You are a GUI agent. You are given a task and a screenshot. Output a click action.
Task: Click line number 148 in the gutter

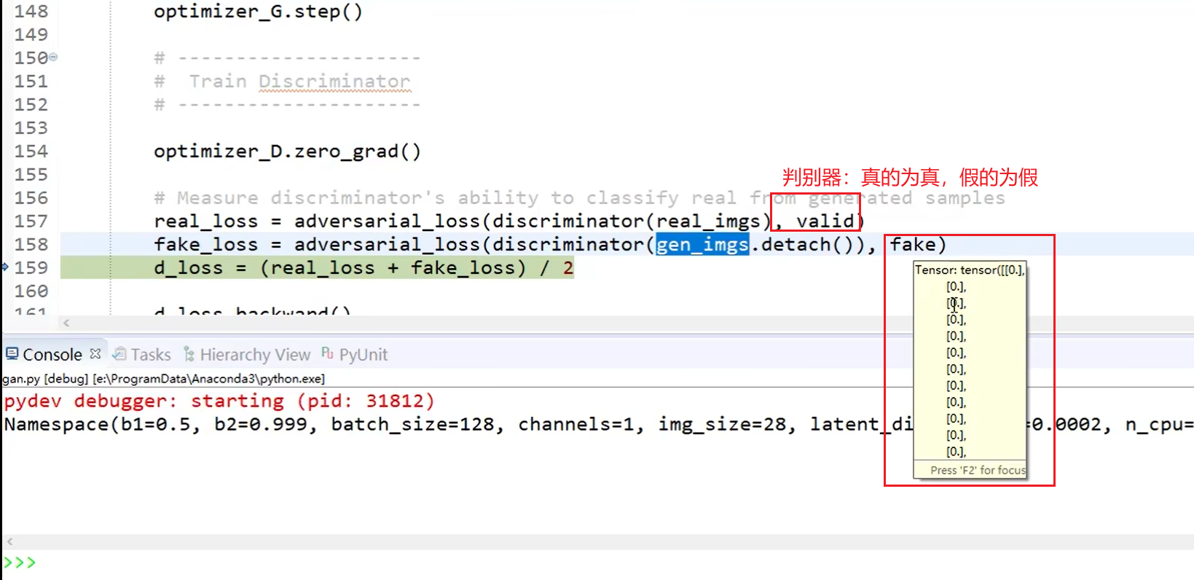pos(31,12)
